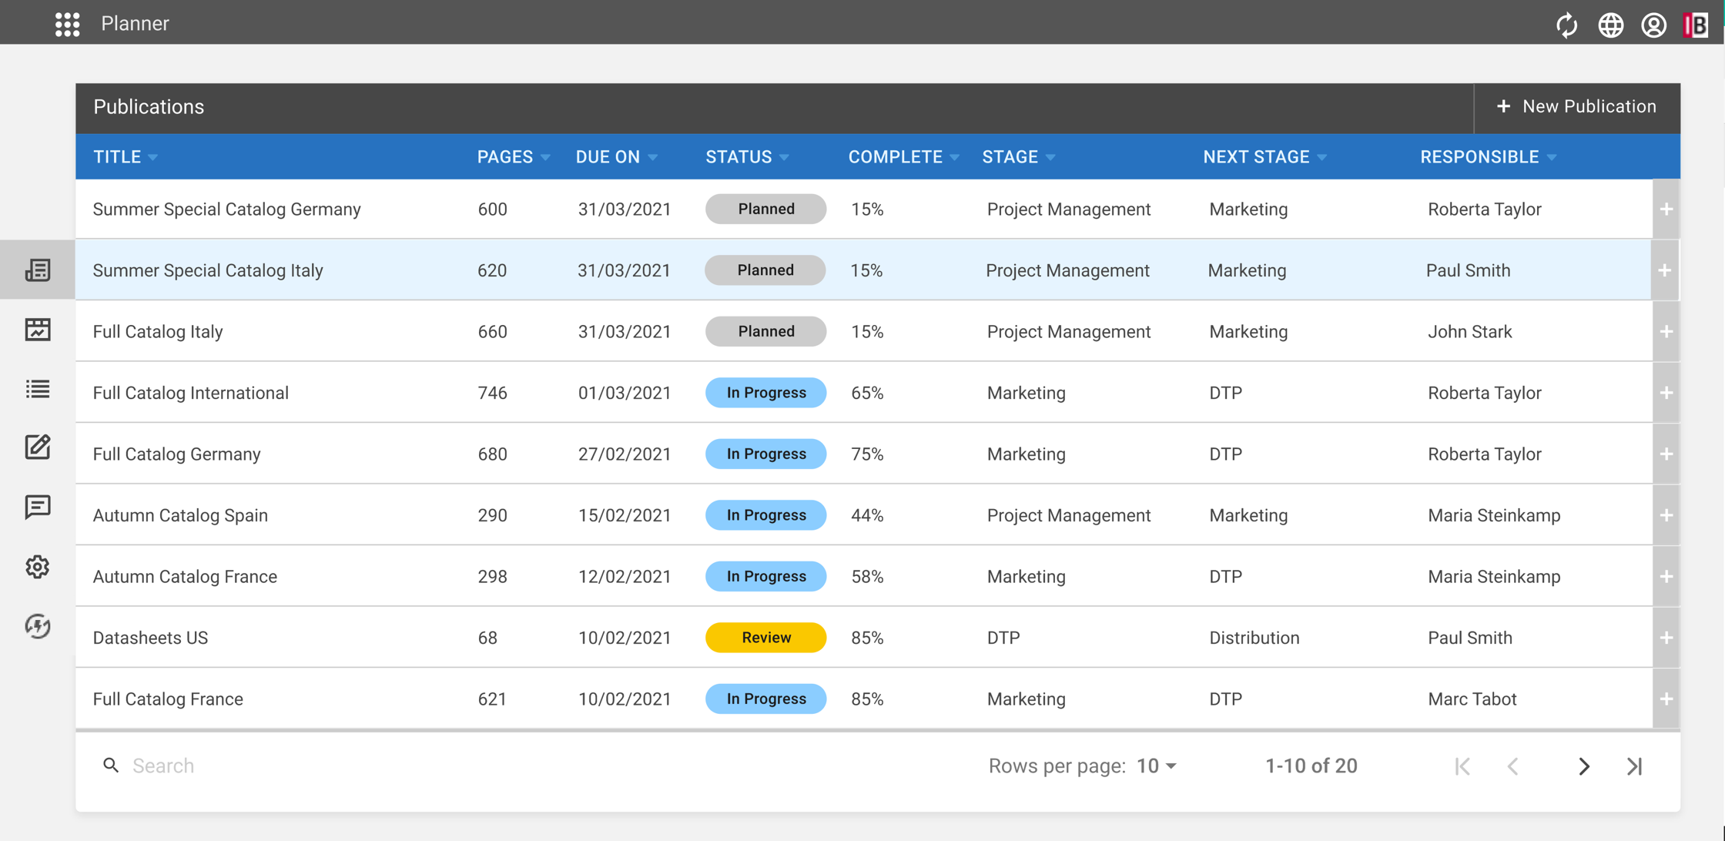Open the automation lightning icon in sidebar
This screenshot has width=1725, height=841.
click(x=36, y=626)
